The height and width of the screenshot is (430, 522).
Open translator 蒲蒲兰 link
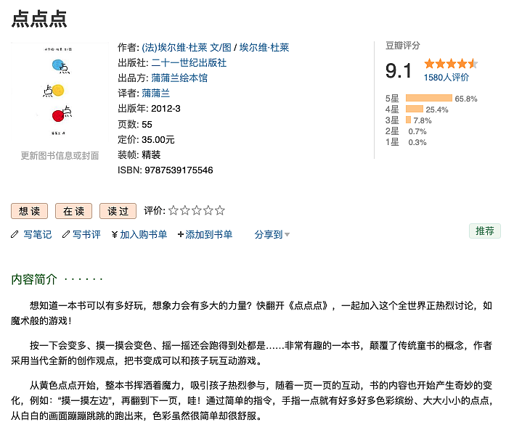[156, 93]
